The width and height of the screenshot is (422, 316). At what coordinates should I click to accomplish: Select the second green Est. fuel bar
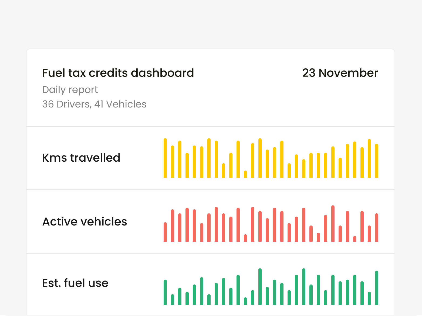pyautogui.click(x=173, y=300)
